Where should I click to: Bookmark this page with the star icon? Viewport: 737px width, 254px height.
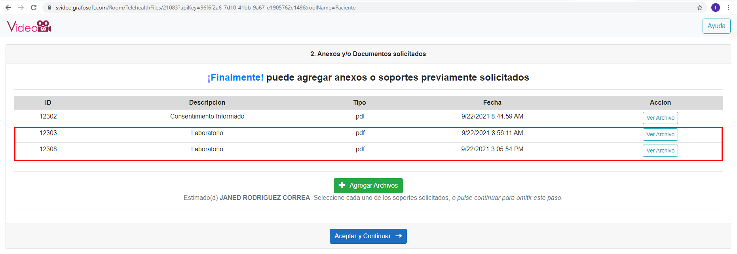[x=700, y=8]
